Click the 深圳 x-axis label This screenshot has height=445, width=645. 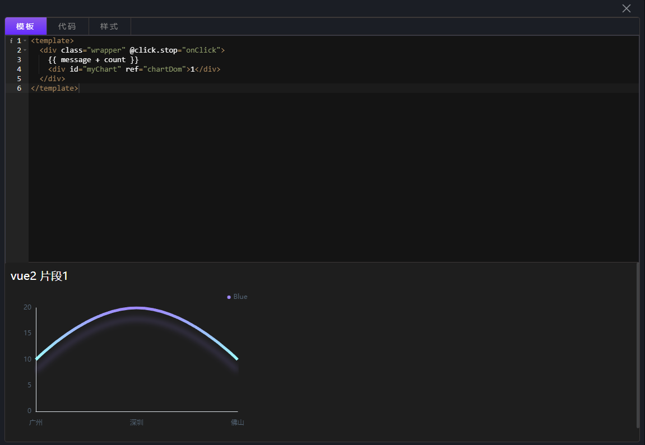pyautogui.click(x=137, y=423)
